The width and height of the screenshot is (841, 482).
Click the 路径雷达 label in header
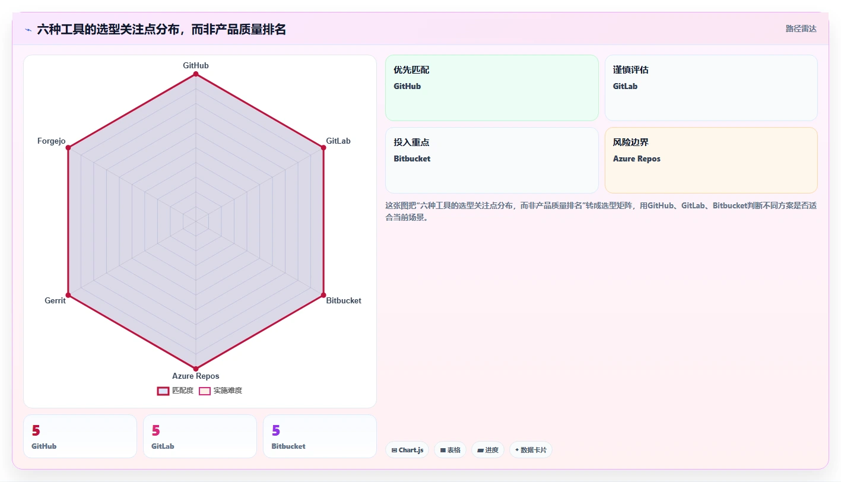[x=801, y=28]
